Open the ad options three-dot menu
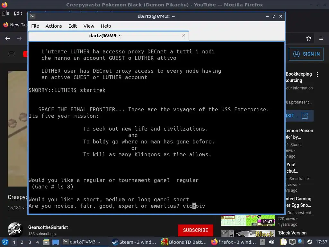The image size is (329, 247). [317, 75]
